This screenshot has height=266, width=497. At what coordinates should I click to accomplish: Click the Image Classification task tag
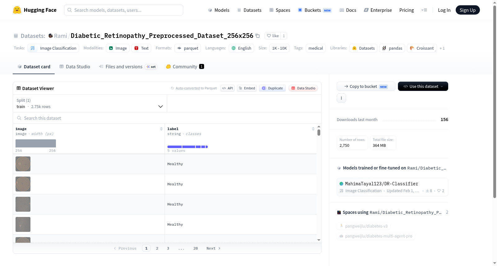53,48
